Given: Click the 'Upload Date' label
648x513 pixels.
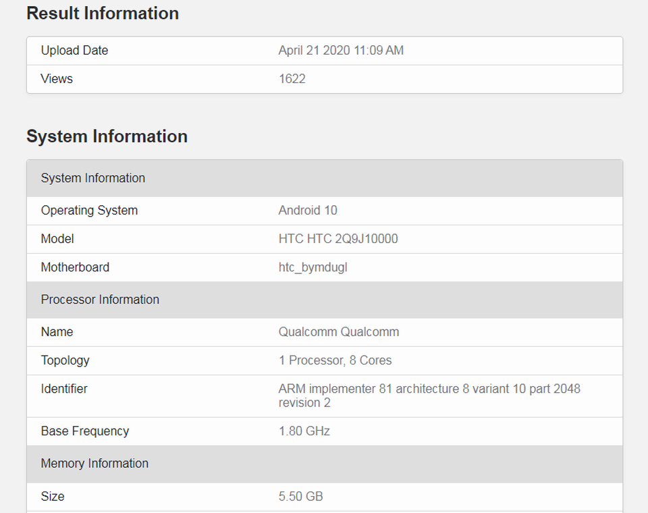Looking at the screenshot, I should pyautogui.click(x=74, y=51).
